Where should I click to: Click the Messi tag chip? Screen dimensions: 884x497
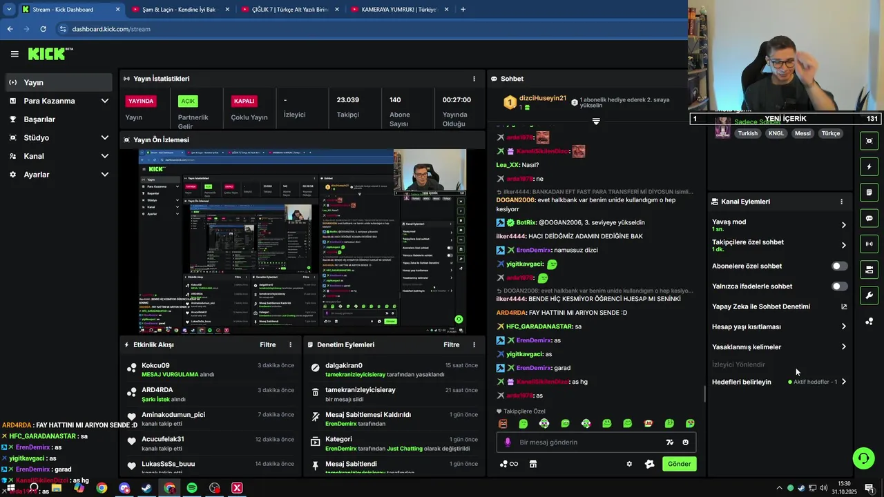pyautogui.click(x=803, y=133)
